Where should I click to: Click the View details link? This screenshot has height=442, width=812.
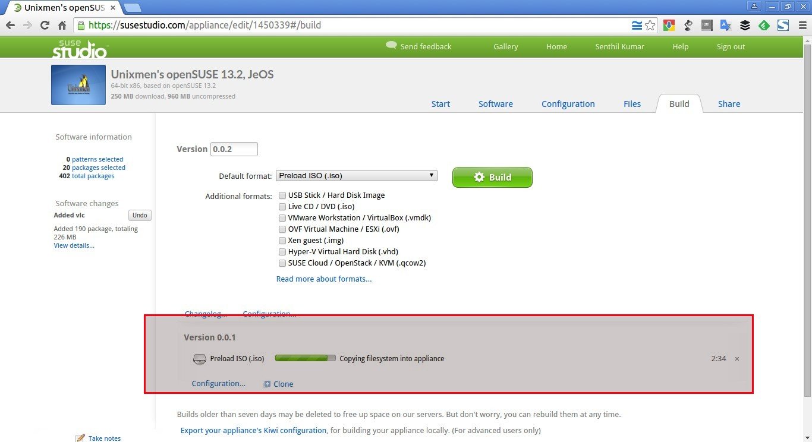coord(74,245)
